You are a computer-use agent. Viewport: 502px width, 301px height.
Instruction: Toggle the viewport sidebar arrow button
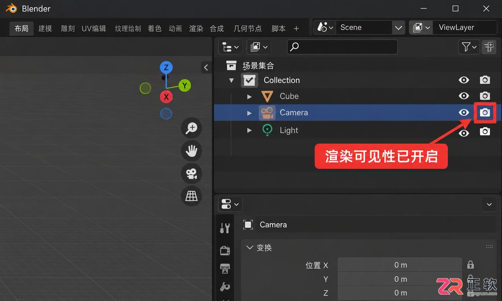(x=206, y=67)
